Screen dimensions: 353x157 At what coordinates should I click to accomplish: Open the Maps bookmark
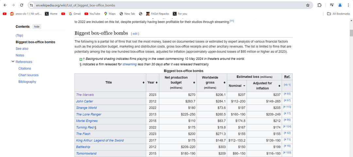tap(109, 14)
